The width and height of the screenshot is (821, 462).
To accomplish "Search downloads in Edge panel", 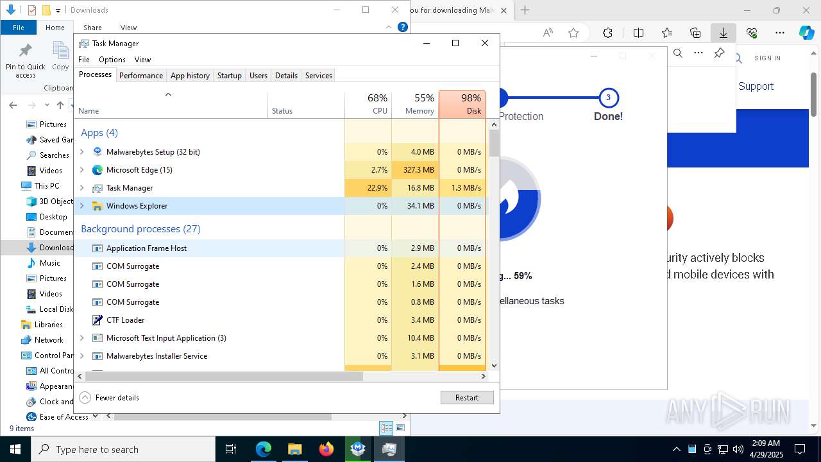I will (x=678, y=53).
